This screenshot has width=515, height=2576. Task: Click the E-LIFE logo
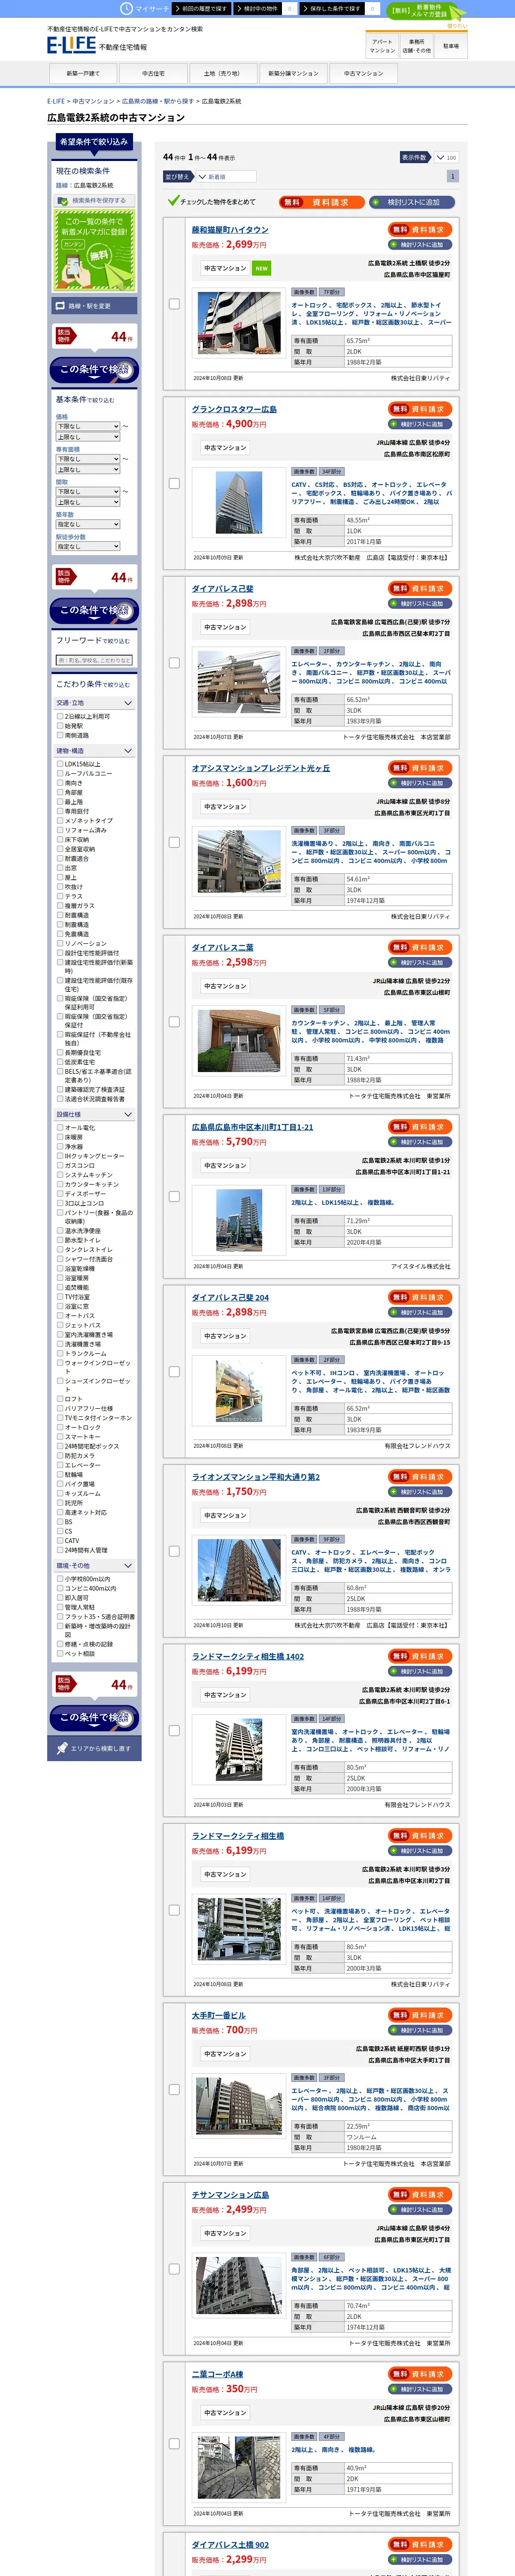click(71, 45)
